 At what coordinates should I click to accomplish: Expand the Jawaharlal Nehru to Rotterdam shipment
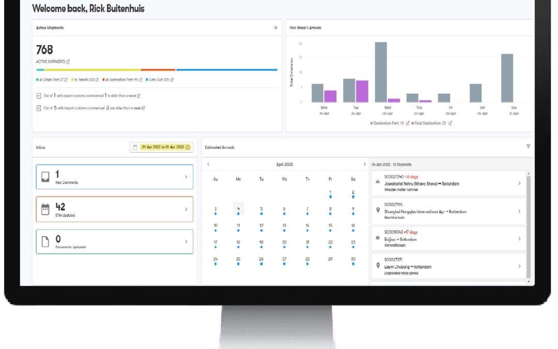coord(519,184)
